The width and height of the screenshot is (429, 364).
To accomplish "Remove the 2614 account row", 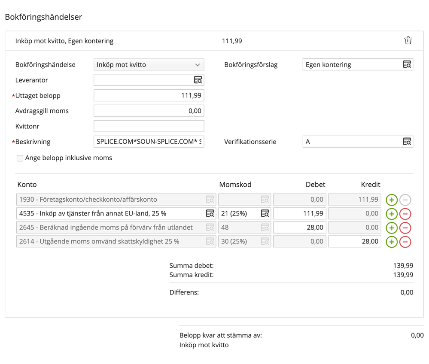I will click(405, 242).
